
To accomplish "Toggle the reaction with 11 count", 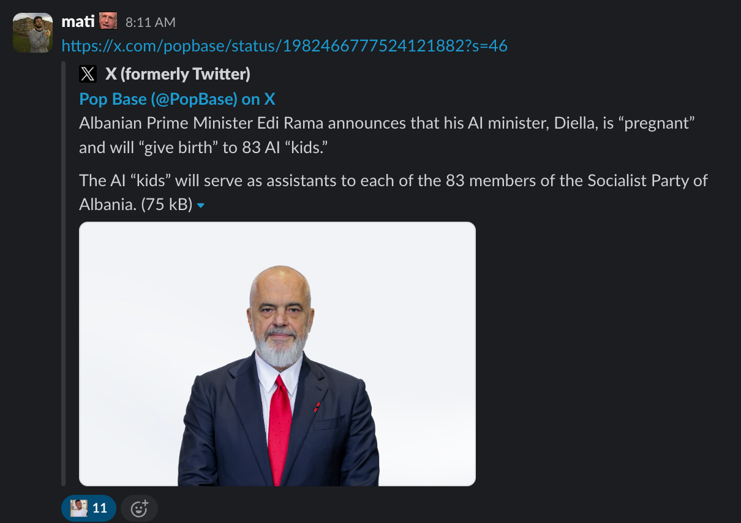I will 88,508.
